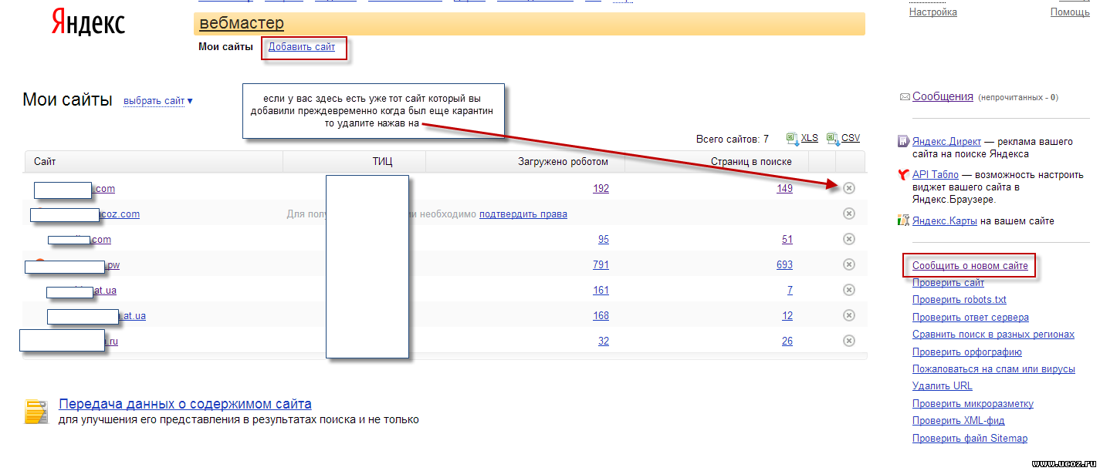
Task: Click the Yandex logo
Action: click(x=88, y=22)
